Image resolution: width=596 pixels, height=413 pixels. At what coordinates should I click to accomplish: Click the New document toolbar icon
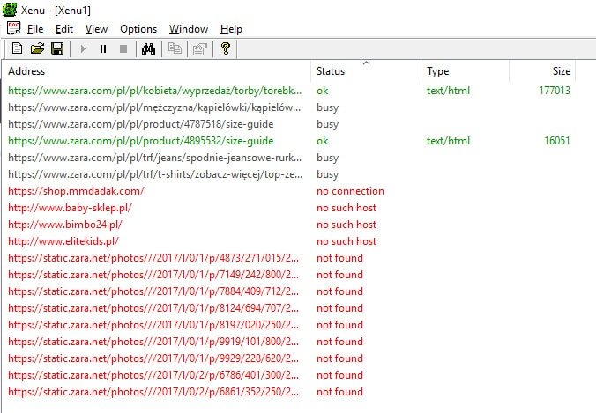pos(17,48)
